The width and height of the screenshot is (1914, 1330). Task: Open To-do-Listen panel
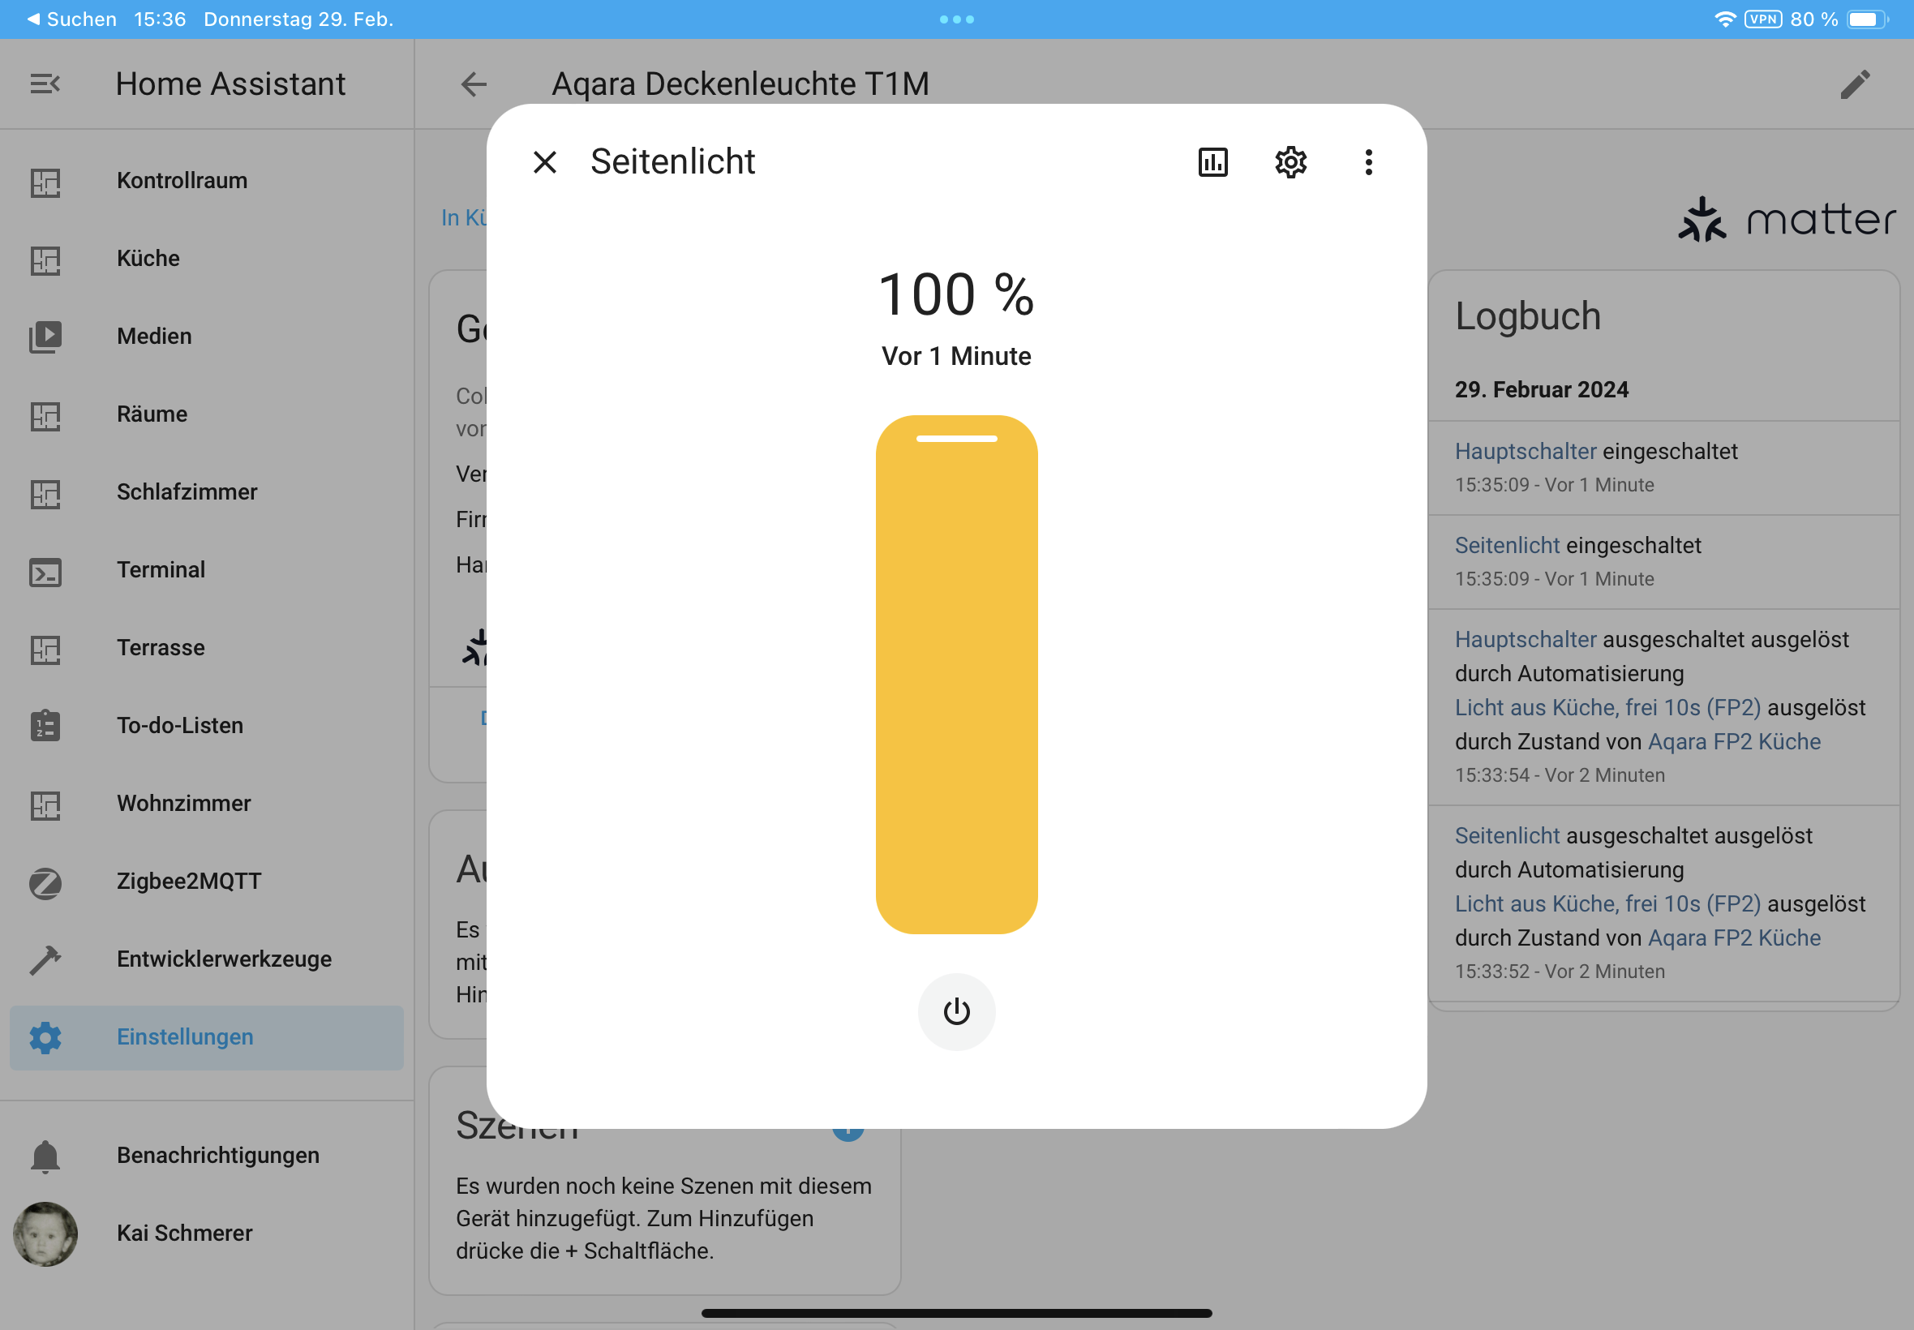pyautogui.click(x=180, y=726)
